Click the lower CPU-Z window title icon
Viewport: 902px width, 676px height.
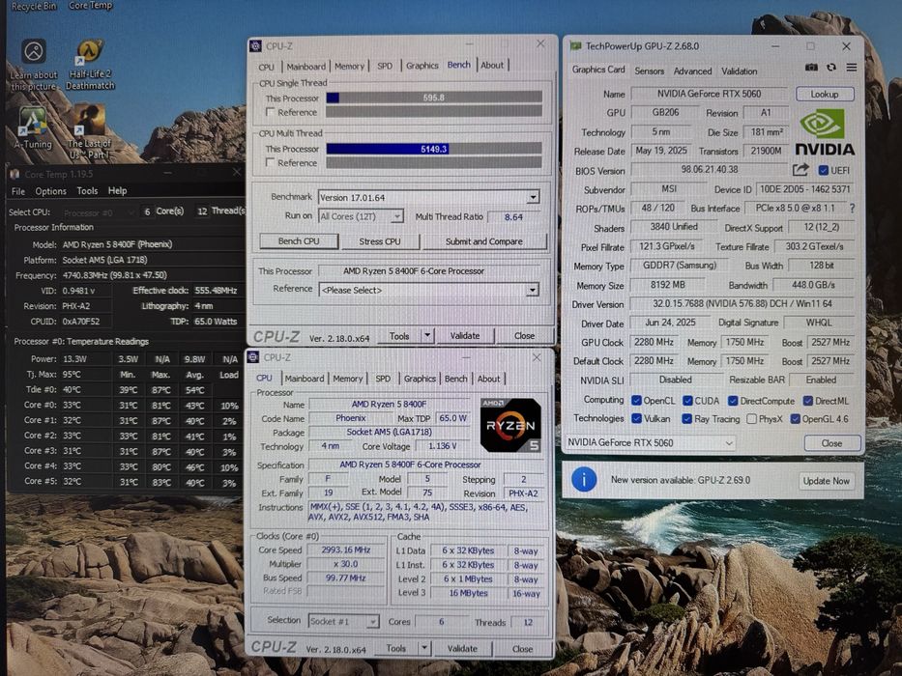253,357
